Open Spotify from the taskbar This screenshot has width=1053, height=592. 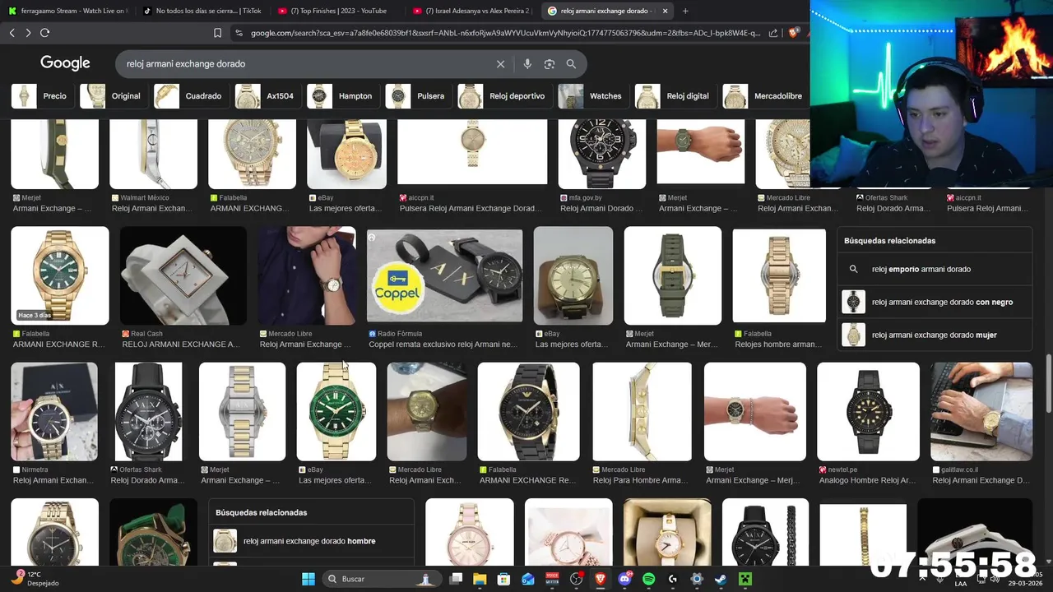click(x=648, y=579)
